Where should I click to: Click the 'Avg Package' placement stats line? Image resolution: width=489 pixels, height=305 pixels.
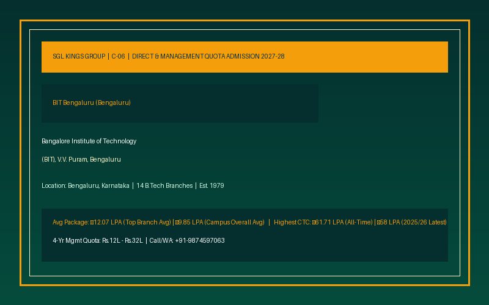tap(249, 222)
